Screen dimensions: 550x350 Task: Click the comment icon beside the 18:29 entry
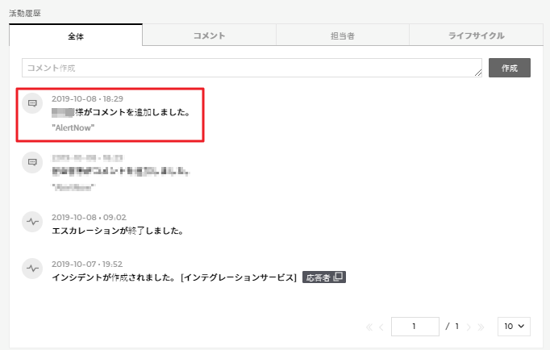click(32, 104)
